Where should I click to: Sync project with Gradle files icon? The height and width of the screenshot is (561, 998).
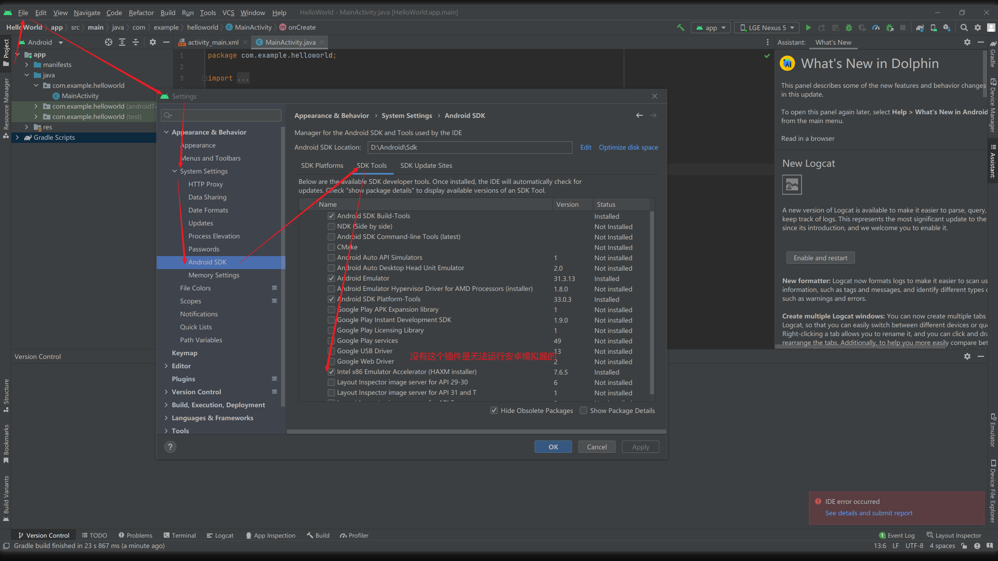920,28
